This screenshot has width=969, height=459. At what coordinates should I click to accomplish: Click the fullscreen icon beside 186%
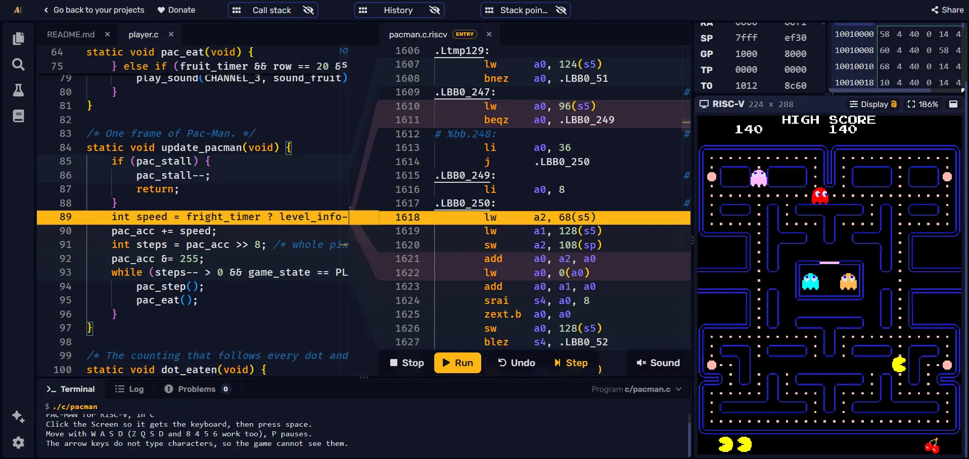point(911,104)
